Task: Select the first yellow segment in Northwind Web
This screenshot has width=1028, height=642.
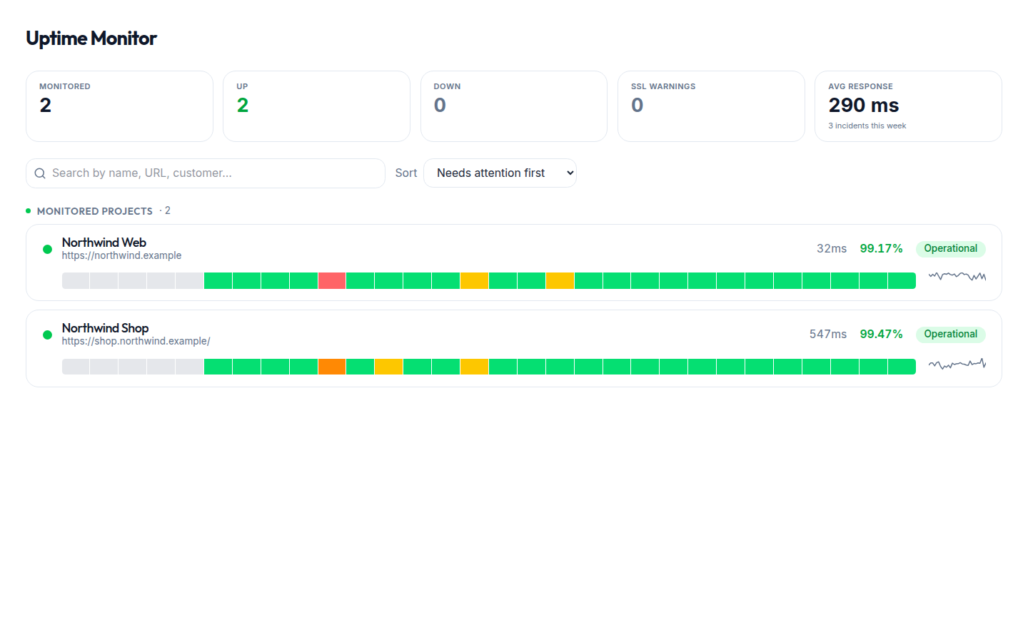Action: [474, 280]
